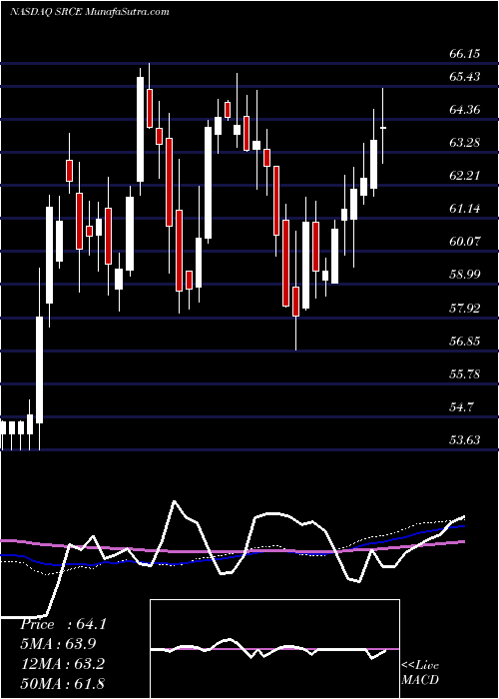Image resolution: width=499 pixels, height=699 pixels.
Task: Click the 55.78 price axis label
Action: tap(464, 374)
